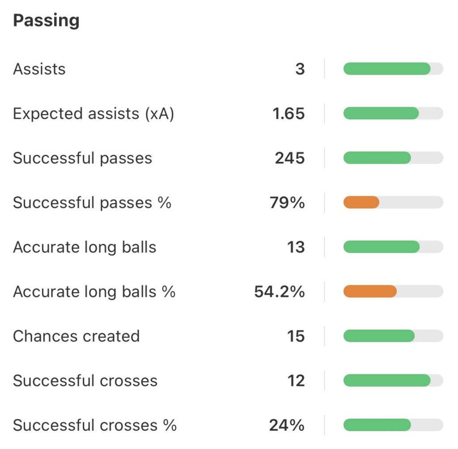
Task: Click the Successful passes green bar
Action: pos(377,158)
